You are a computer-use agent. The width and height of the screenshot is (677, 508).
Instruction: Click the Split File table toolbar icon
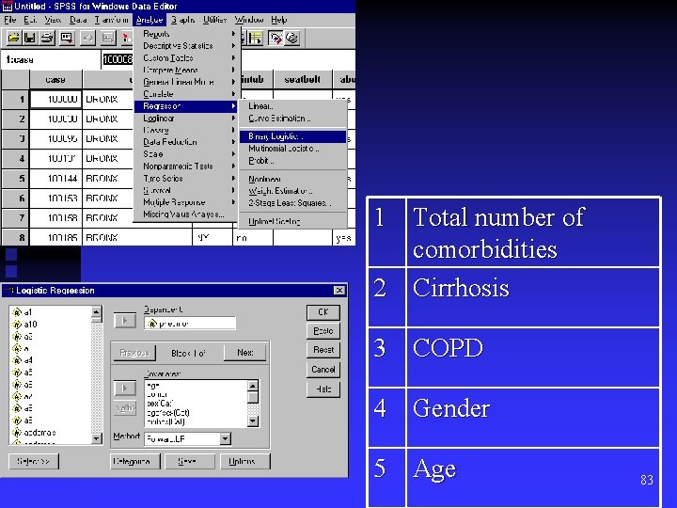[255, 38]
